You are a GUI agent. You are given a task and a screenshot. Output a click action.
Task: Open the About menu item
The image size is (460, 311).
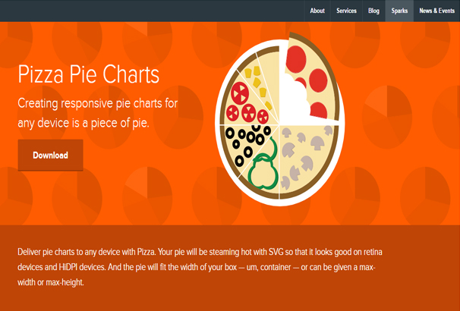[317, 11]
